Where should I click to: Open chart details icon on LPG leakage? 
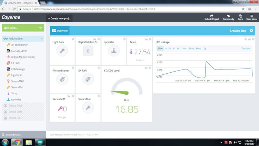(250, 39)
